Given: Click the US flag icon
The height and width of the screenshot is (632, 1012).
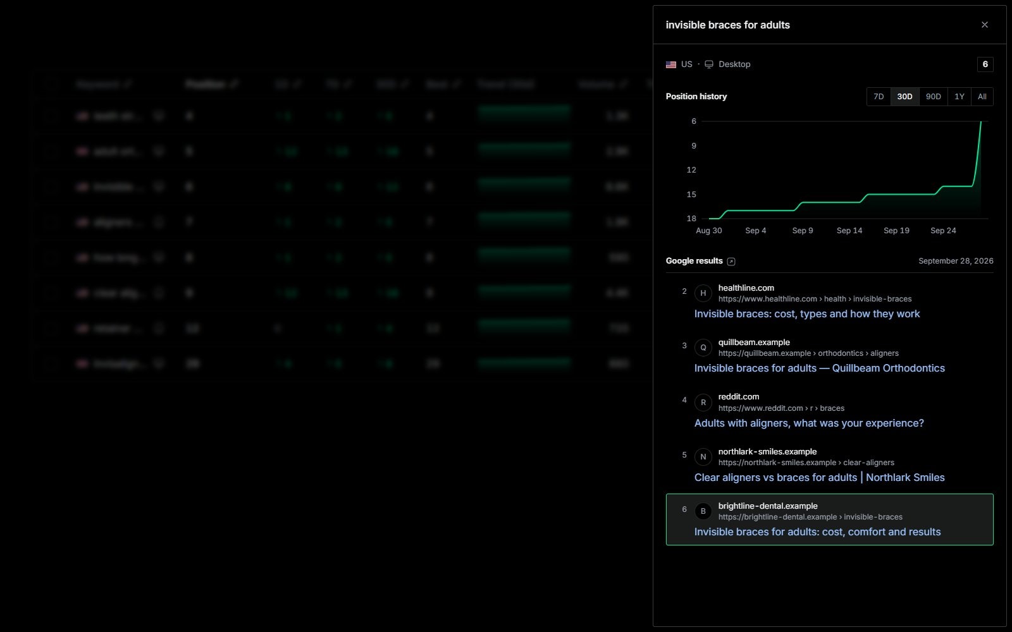Looking at the screenshot, I should (x=671, y=64).
